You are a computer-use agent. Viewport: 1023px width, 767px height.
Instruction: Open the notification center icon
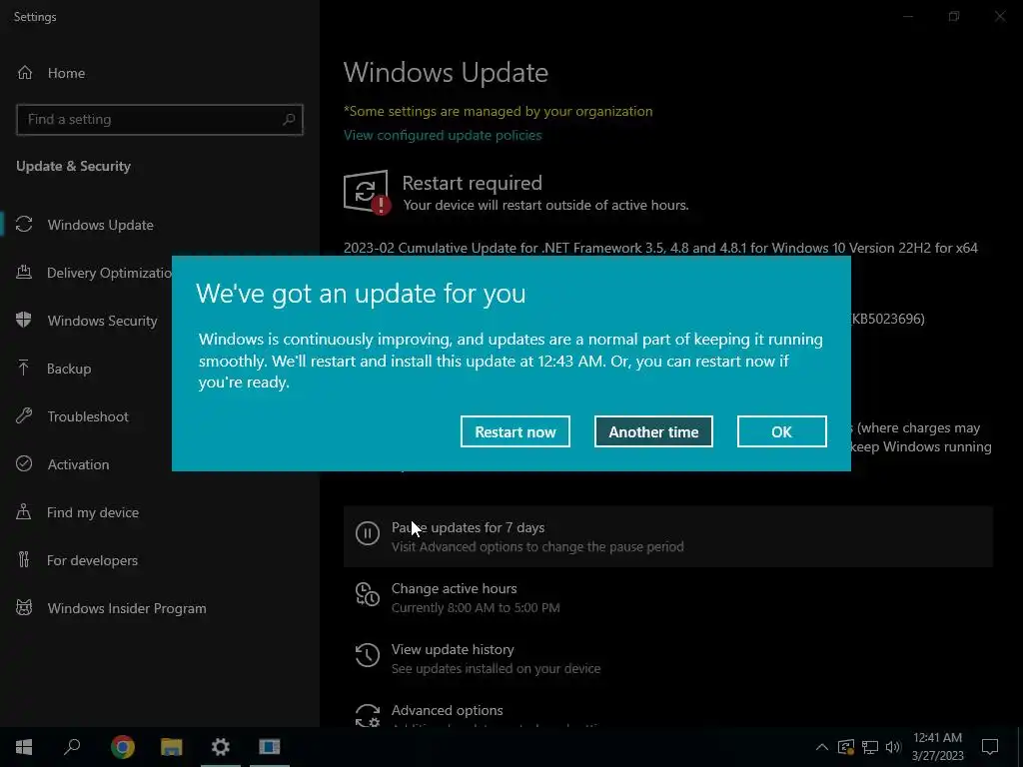[990, 747]
